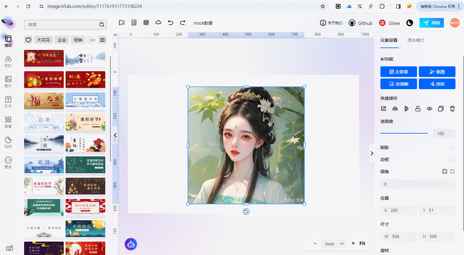Duplicate the element with copy icon
Screen dimensions: 464x255
(x=441, y=109)
